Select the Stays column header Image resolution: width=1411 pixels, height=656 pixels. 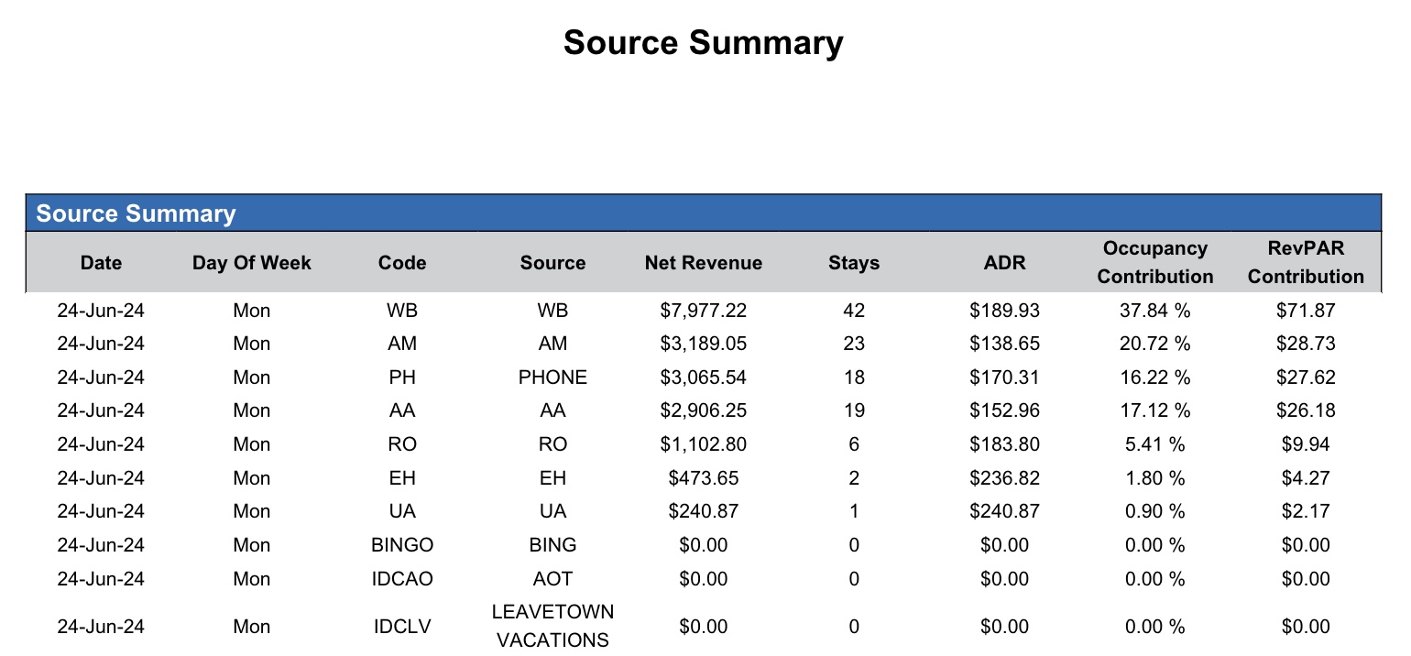[854, 263]
